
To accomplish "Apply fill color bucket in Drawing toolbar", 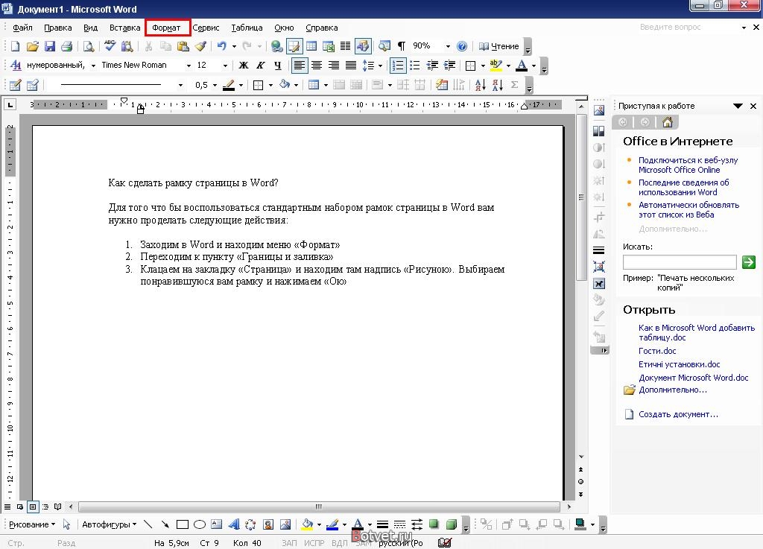I will tap(307, 524).
